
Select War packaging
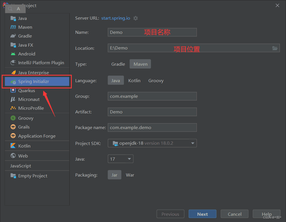pyautogui.click(x=130, y=175)
